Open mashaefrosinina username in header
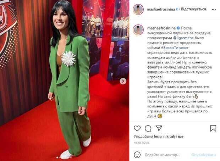The image size is (220, 161). coord(161,9)
